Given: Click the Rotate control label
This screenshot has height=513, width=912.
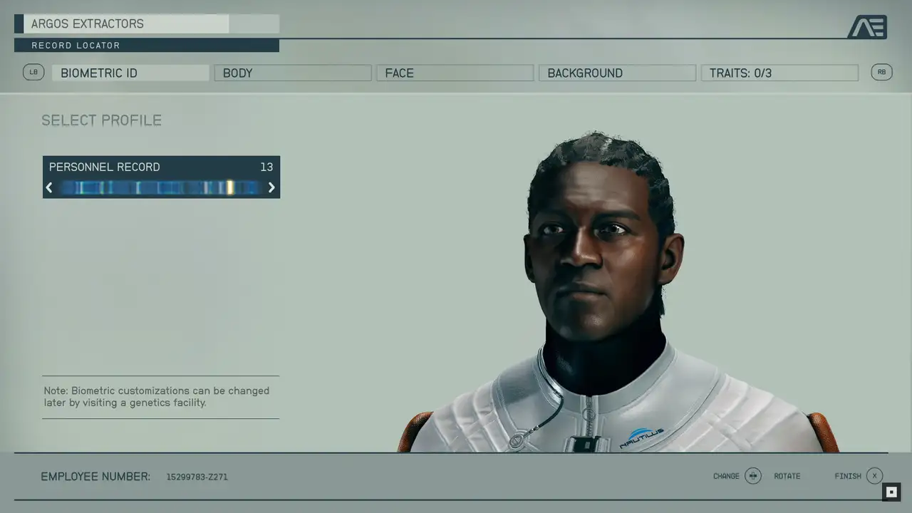Looking at the screenshot, I should coord(787,476).
